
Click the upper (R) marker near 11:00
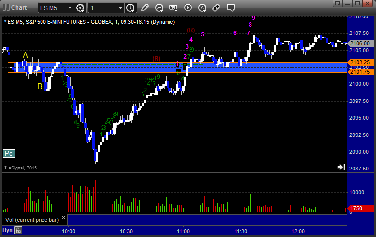pyautogui.click(x=191, y=30)
